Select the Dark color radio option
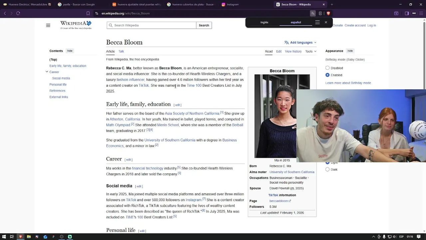Screen dimensions: 426x240 pos(327,169)
